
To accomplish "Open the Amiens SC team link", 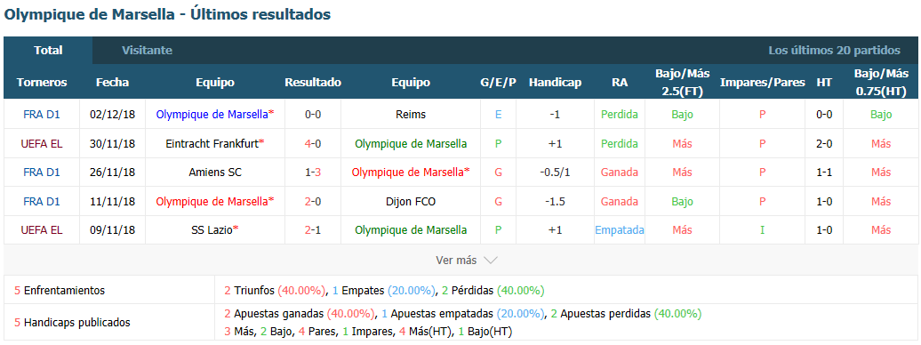I will click(215, 172).
